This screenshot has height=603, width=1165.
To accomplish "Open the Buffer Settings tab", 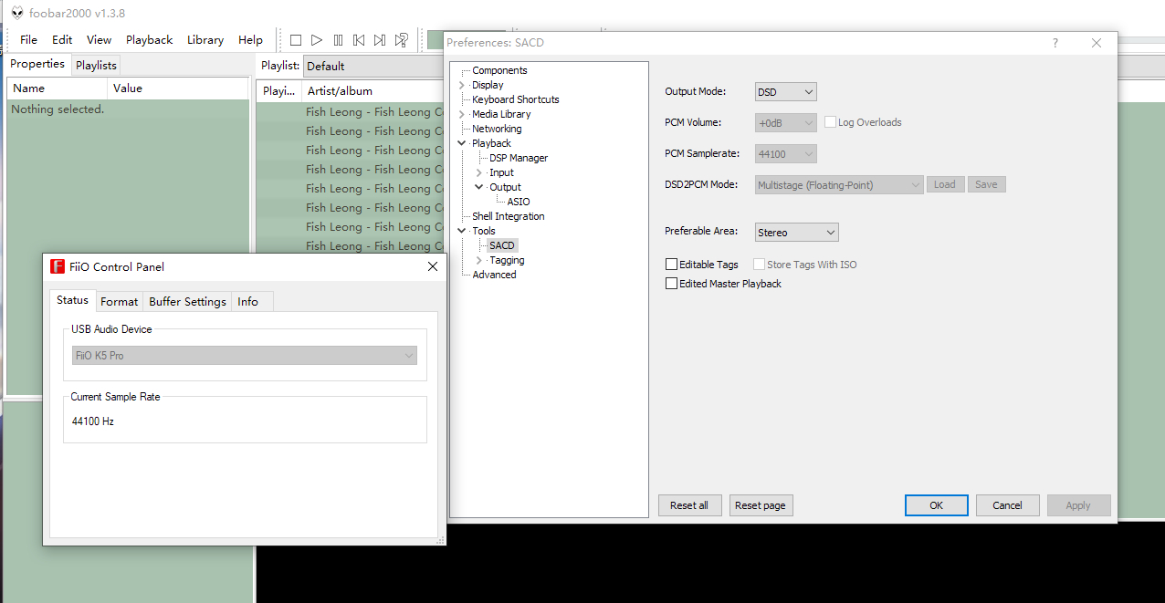I will [187, 302].
